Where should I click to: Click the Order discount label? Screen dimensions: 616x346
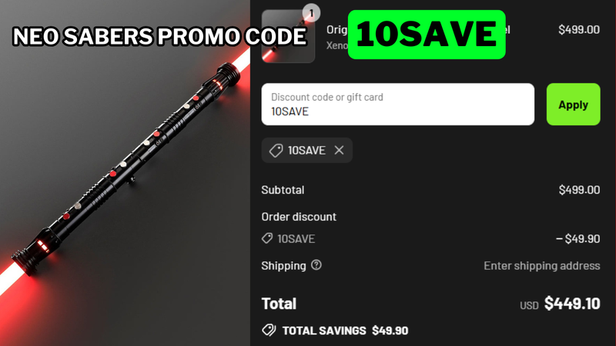[299, 217]
